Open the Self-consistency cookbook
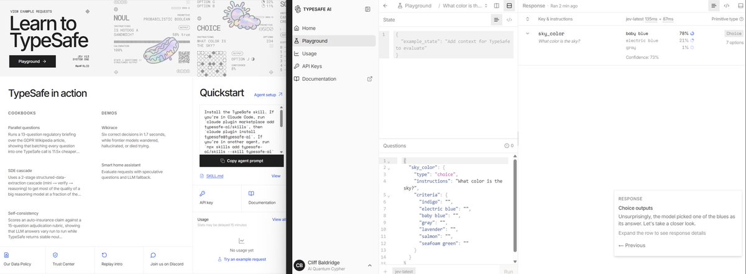The width and height of the screenshot is (746, 274). point(45,225)
